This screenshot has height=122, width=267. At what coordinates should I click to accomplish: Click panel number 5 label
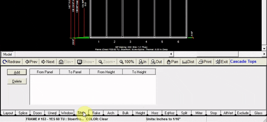click(162, 42)
